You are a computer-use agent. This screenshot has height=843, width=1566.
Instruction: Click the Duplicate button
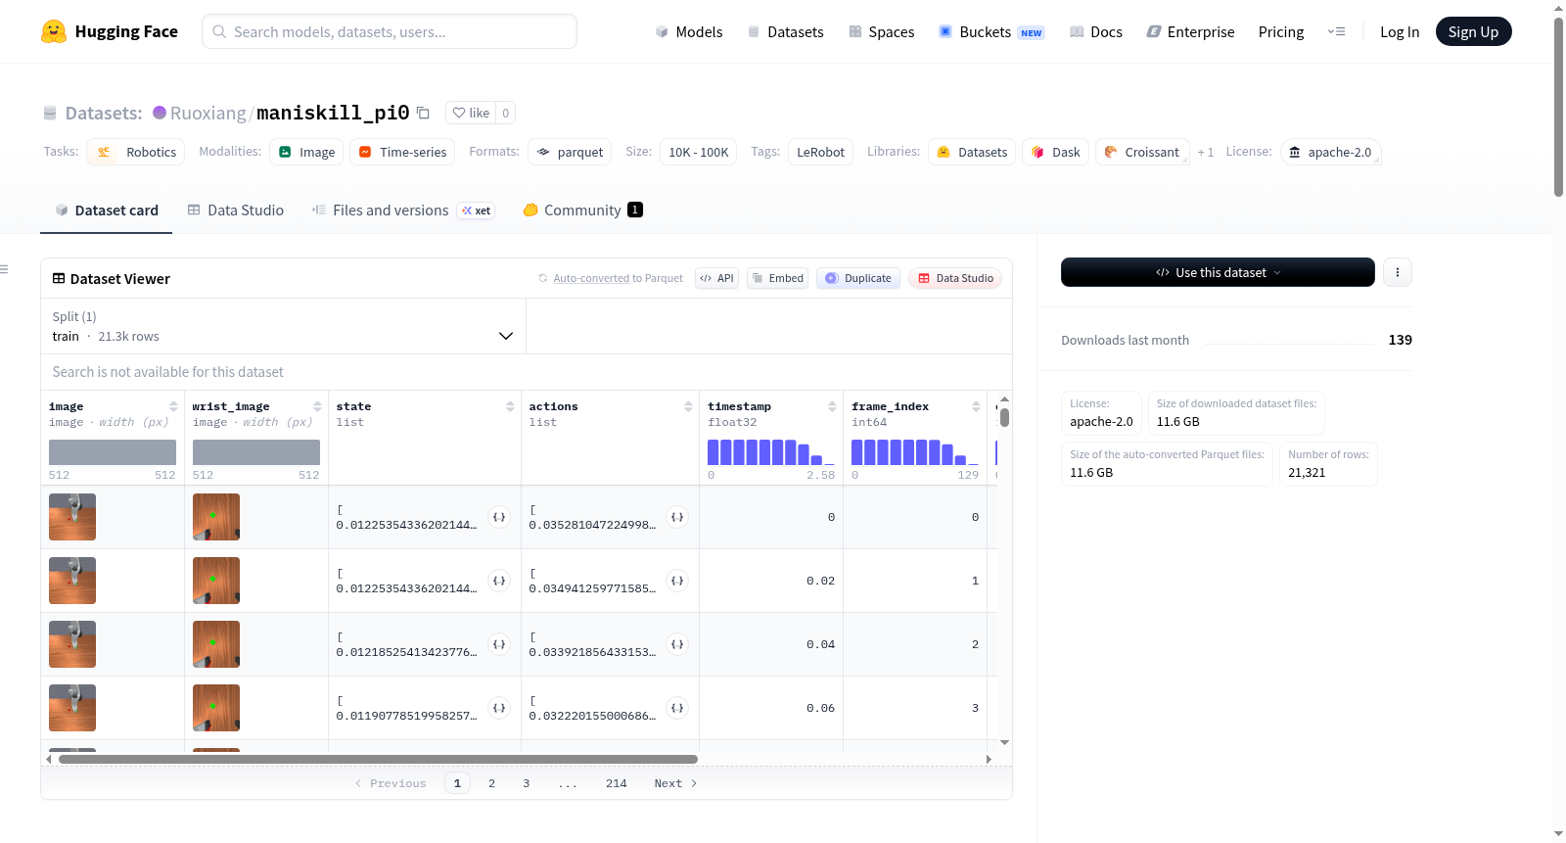coord(858,278)
